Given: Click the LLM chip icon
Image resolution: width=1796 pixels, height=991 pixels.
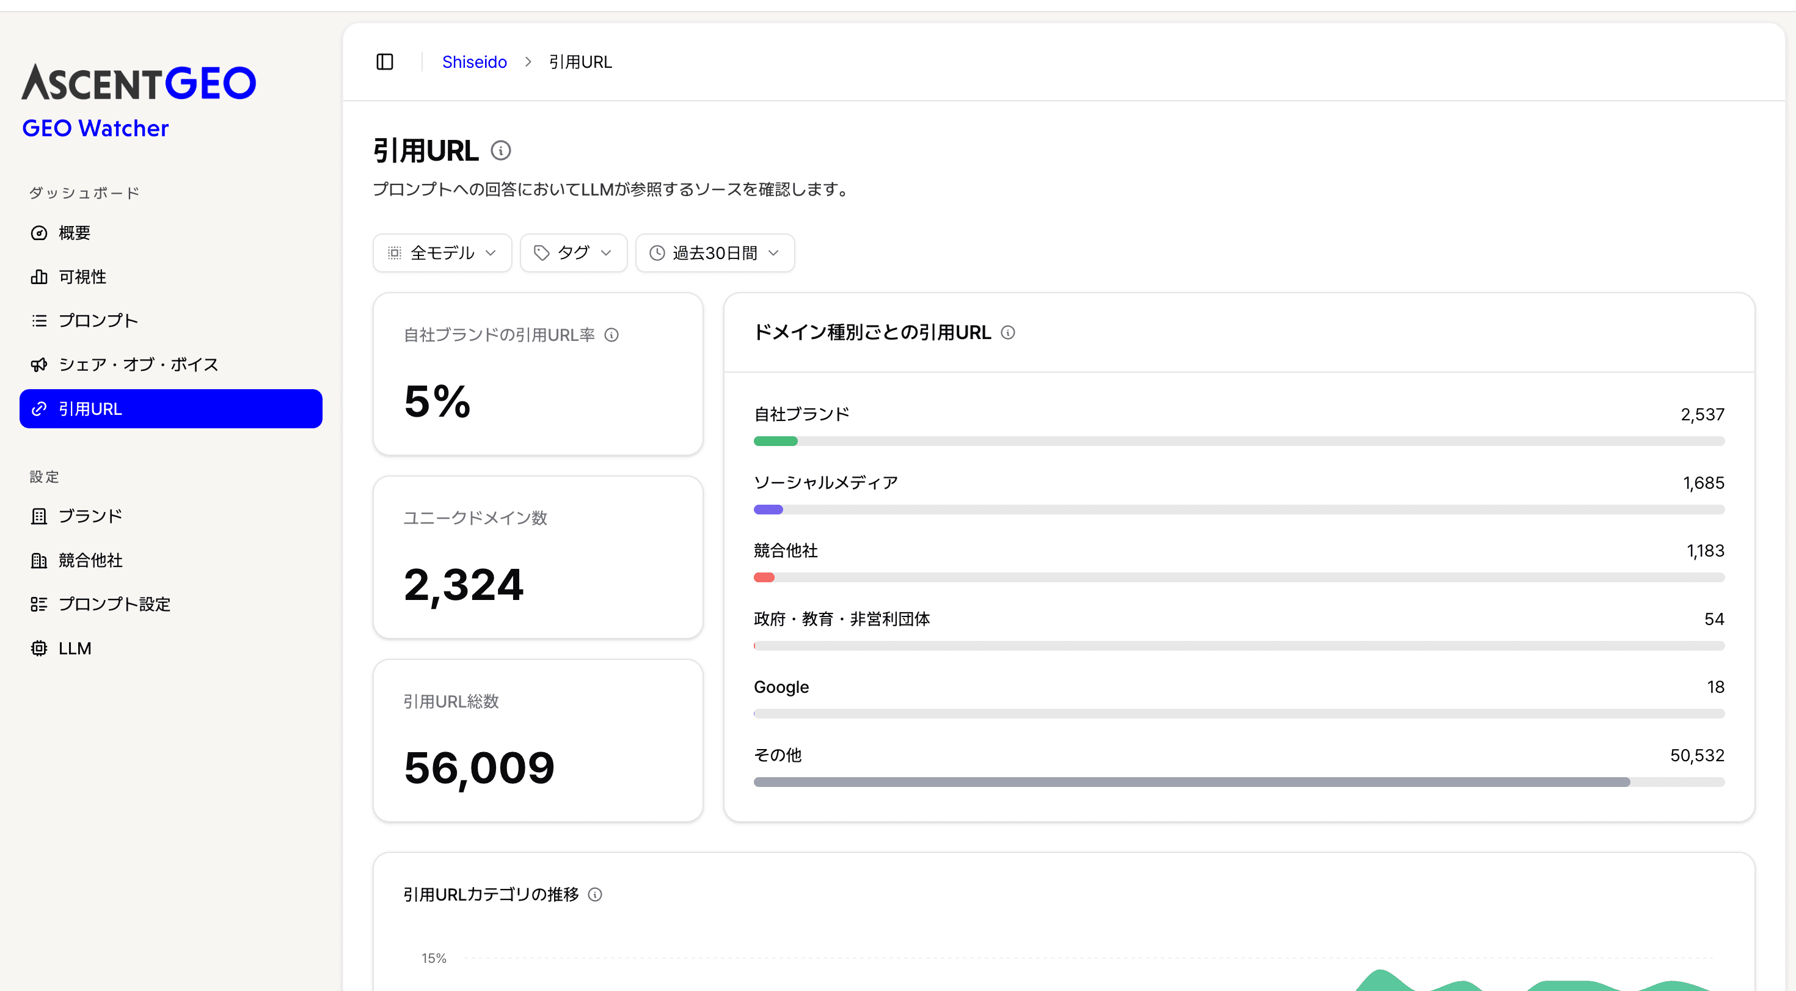Looking at the screenshot, I should tap(39, 649).
